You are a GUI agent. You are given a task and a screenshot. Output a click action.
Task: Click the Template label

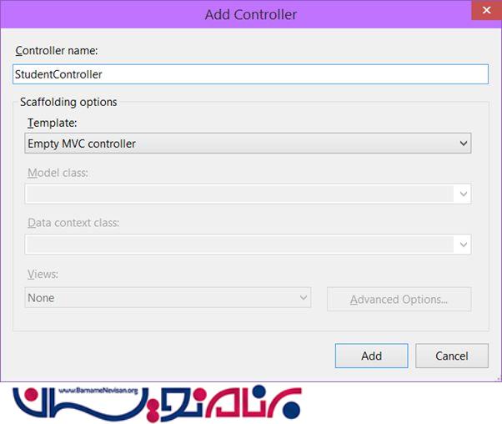tap(53, 123)
